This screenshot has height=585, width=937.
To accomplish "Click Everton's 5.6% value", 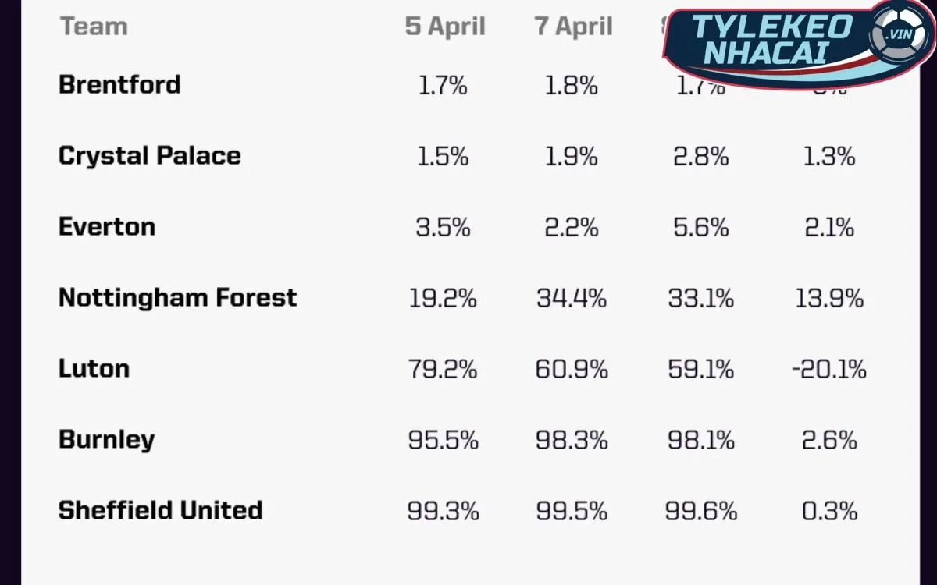I will [x=700, y=227].
